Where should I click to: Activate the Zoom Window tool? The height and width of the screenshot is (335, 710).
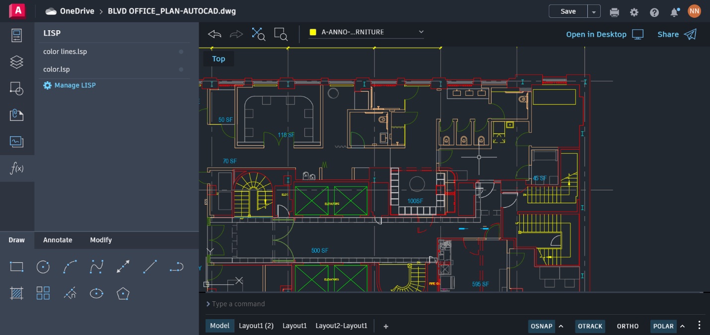[x=281, y=34]
